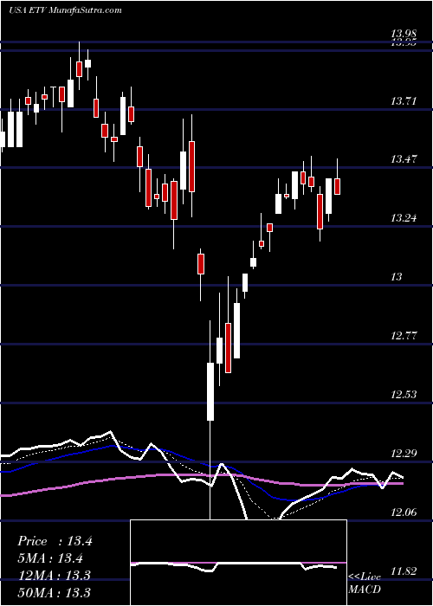Click the 12.29 price axis label
The image size is (433, 606).
(404, 454)
